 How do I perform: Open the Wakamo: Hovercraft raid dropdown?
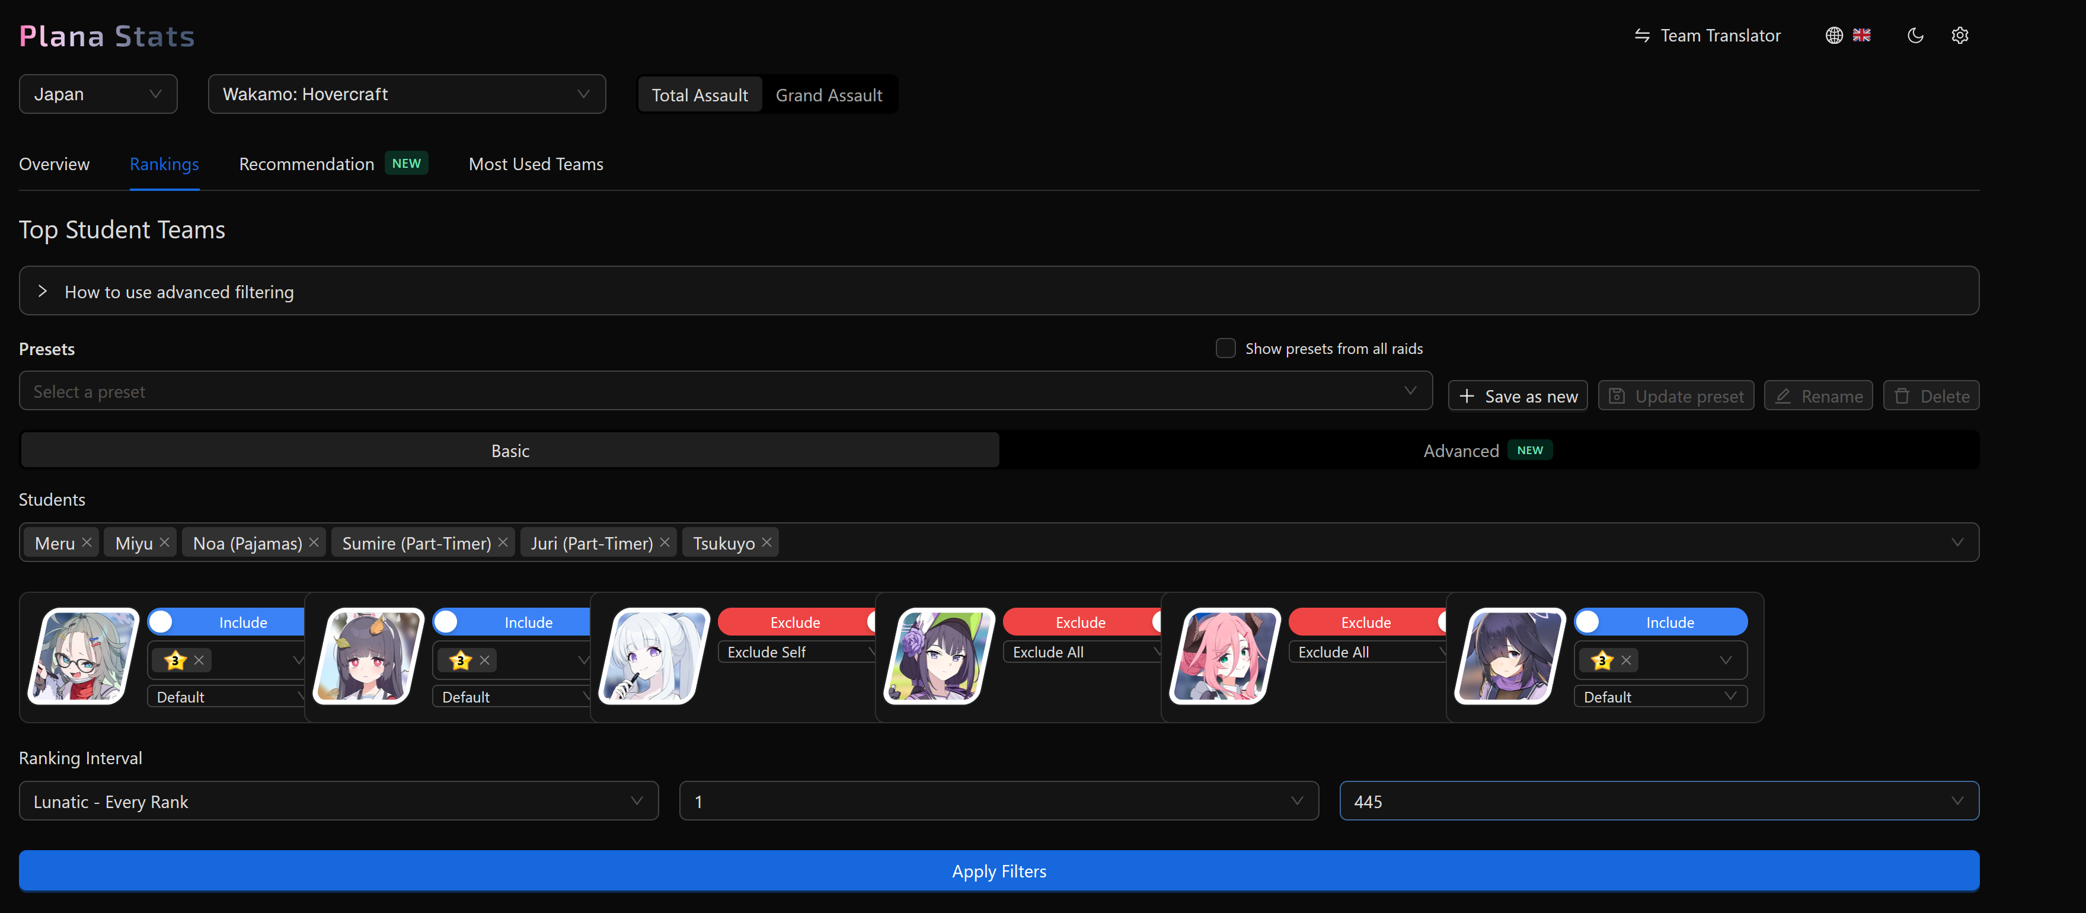407,94
